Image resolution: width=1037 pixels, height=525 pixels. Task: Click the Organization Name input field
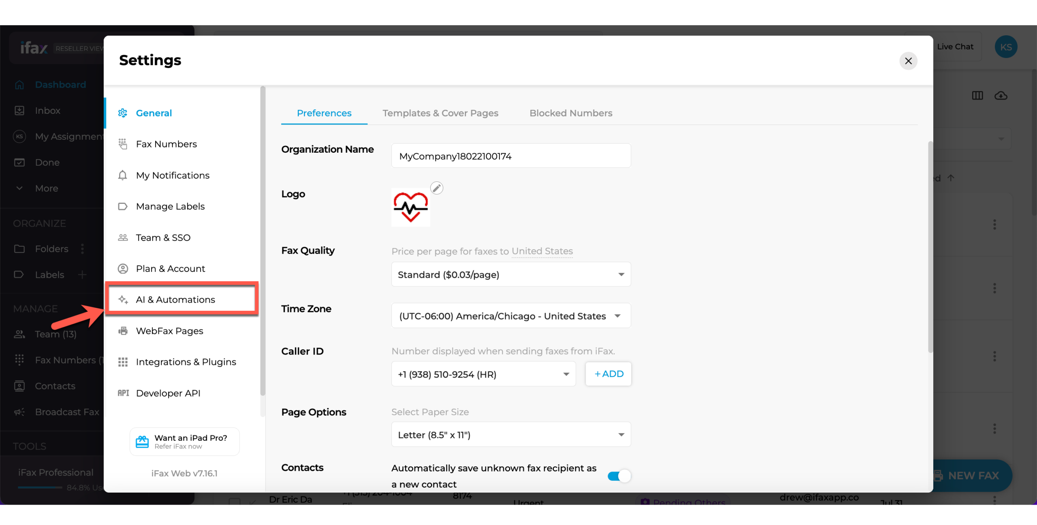point(511,156)
